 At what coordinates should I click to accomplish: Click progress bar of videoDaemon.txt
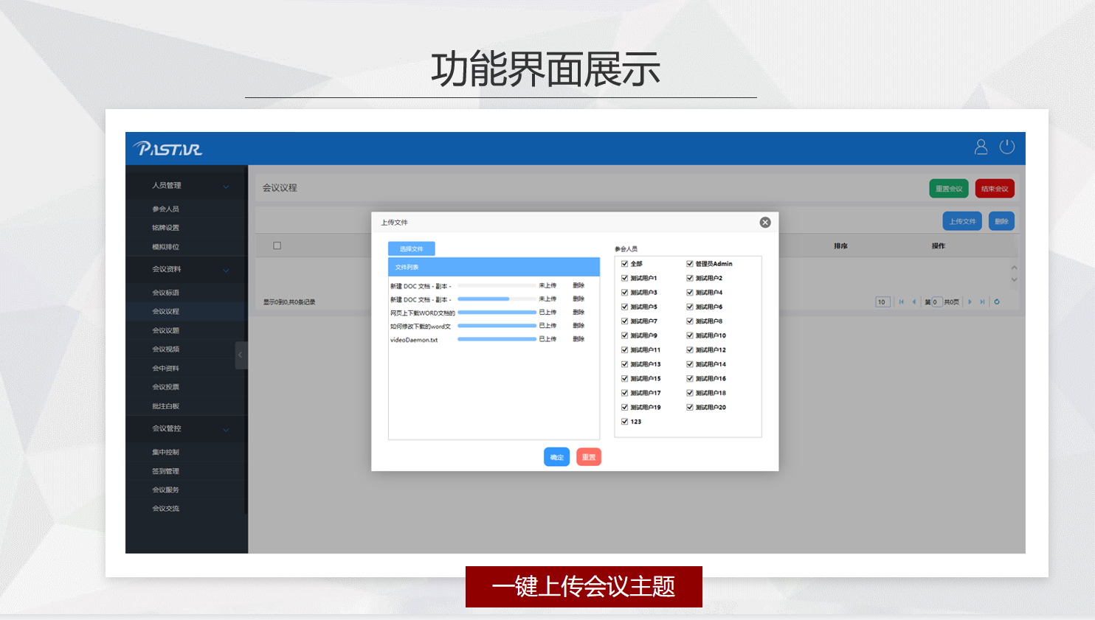(497, 339)
